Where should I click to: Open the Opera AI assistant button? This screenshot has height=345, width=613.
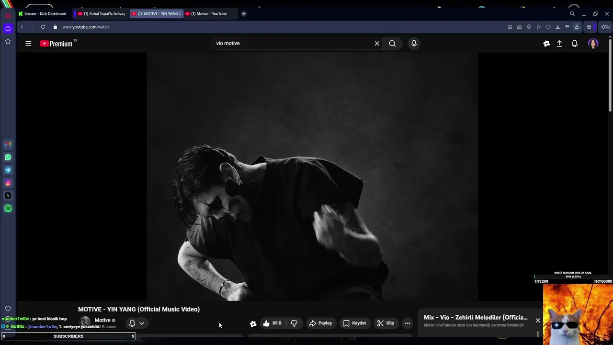click(605, 27)
